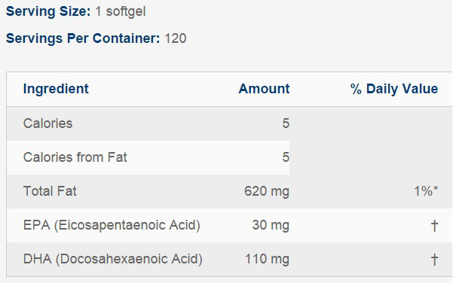Click the Serving Size label
Screen dimensions: 456x283
point(48,11)
